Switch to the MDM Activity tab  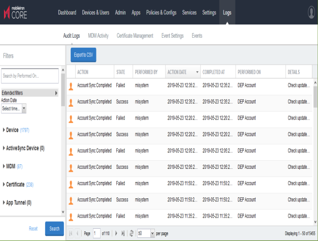pos(98,36)
